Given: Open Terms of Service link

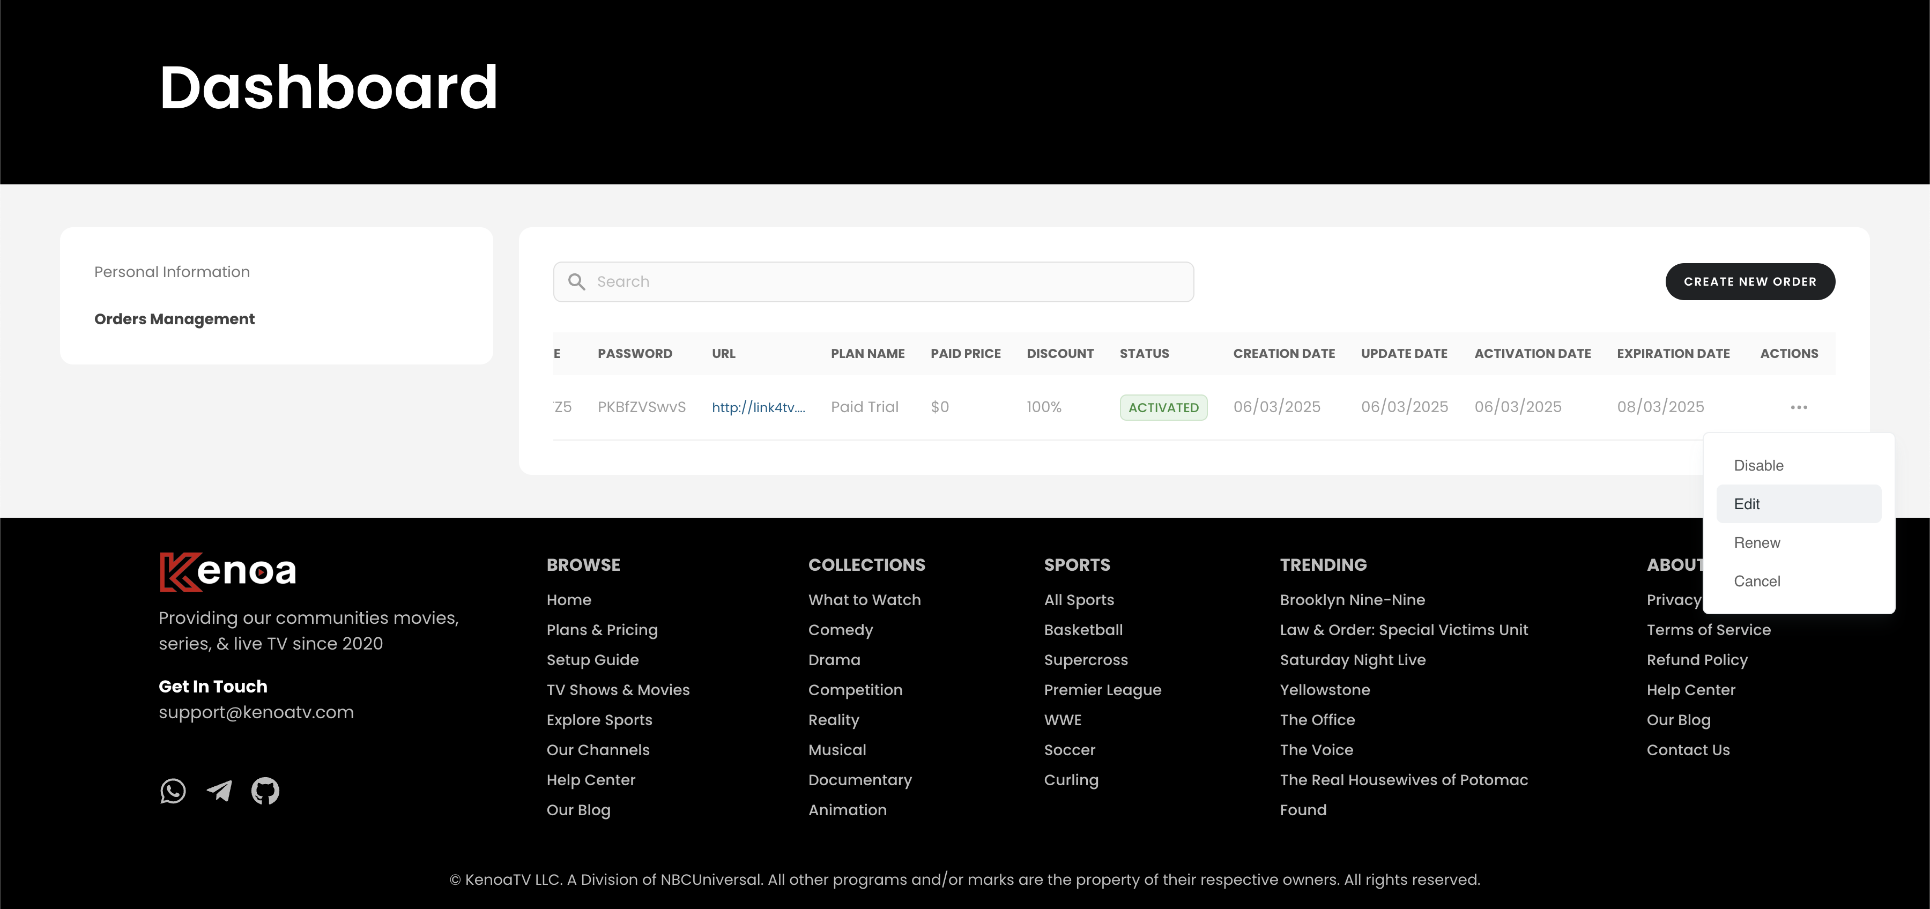Looking at the screenshot, I should (x=1708, y=630).
